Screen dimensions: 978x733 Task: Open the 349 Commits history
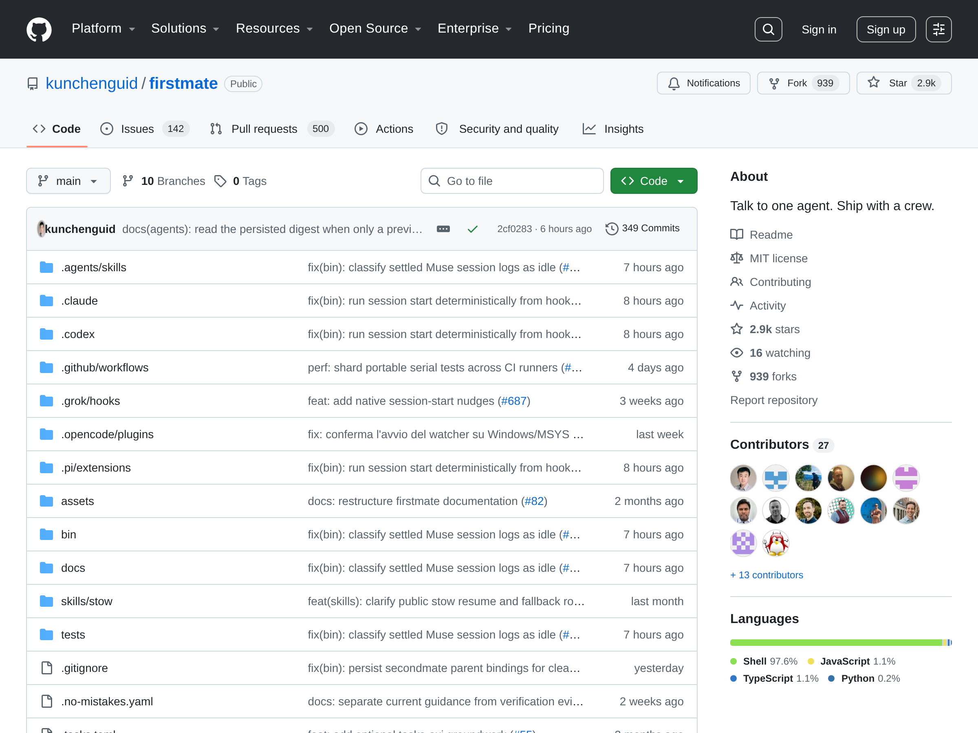642,228
